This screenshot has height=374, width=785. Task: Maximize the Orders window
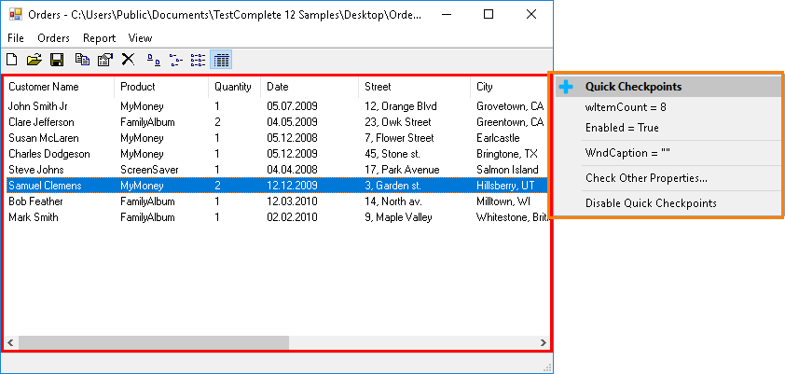[x=489, y=15]
